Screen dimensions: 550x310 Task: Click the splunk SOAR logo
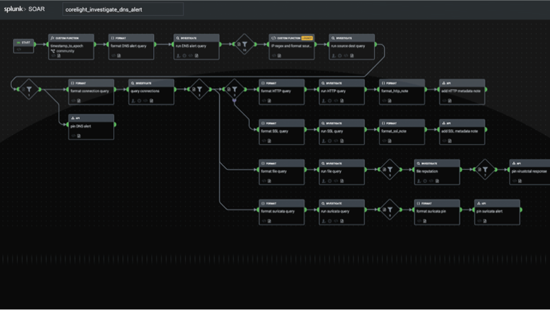(x=24, y=9)
